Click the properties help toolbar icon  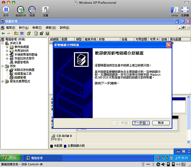pyautogui.click(x=29, y=33)
